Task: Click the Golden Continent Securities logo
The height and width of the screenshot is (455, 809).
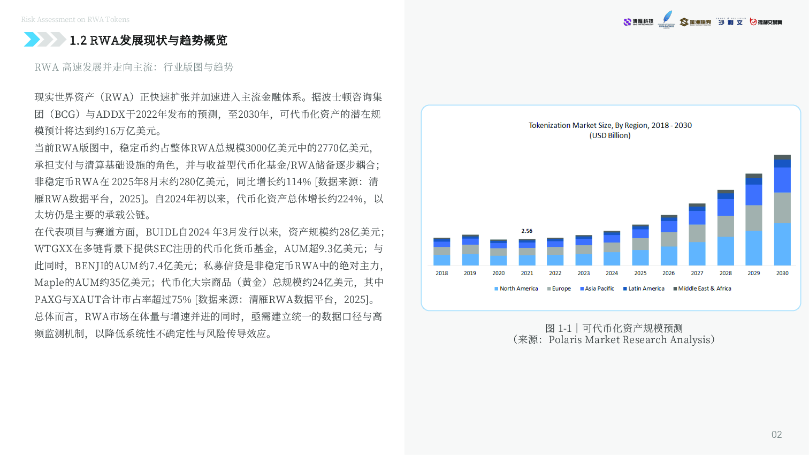Action: point(695,22)
